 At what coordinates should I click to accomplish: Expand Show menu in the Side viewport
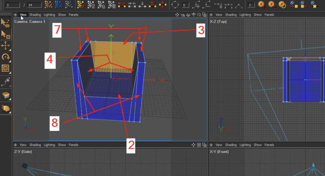tap(62, 145)
